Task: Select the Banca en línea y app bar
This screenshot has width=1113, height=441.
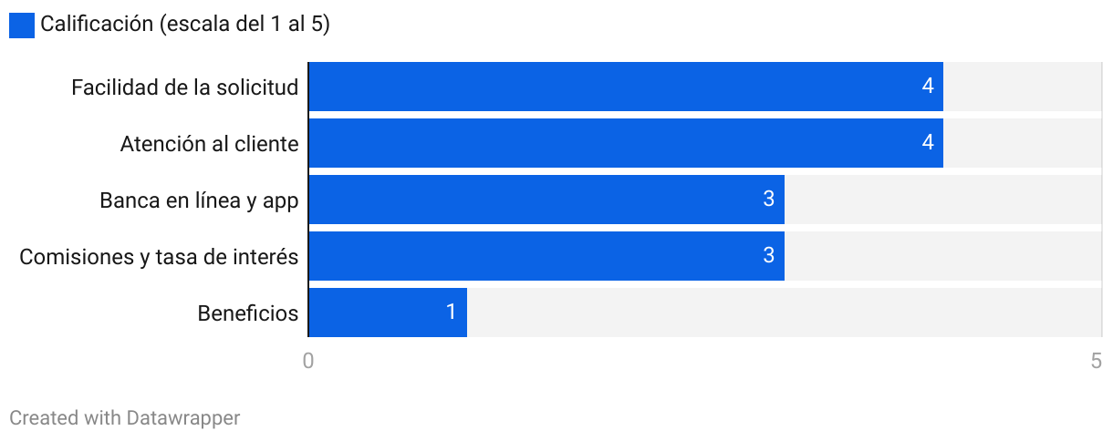Action: pos(546,200)
